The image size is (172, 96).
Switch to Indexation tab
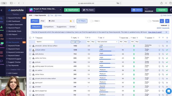[x=36, y=27]
